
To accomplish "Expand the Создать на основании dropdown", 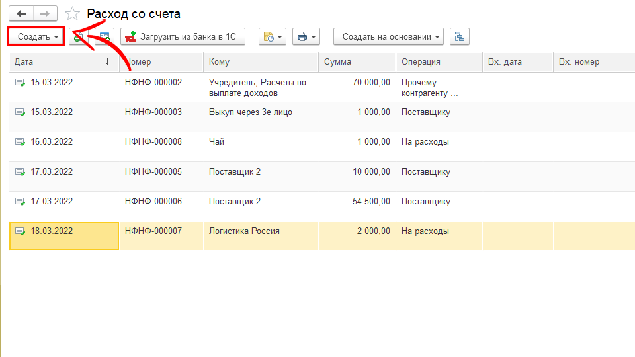I will pyautogui.click(x=392, y=37).
